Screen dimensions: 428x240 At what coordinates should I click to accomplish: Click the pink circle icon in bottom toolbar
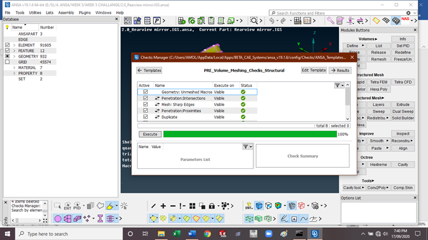pos(58,219)
